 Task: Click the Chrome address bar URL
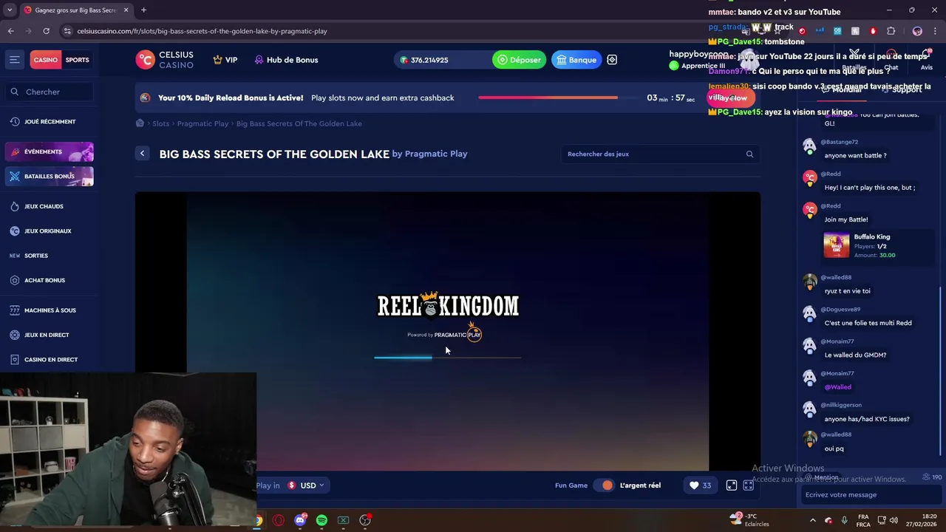tap(202, 31)
